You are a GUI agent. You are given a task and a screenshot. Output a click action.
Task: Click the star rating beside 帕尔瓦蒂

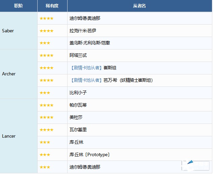point(46,105)
